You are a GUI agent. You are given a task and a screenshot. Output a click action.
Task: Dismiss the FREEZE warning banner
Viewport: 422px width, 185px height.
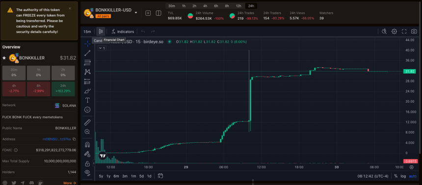coord(70,8)
